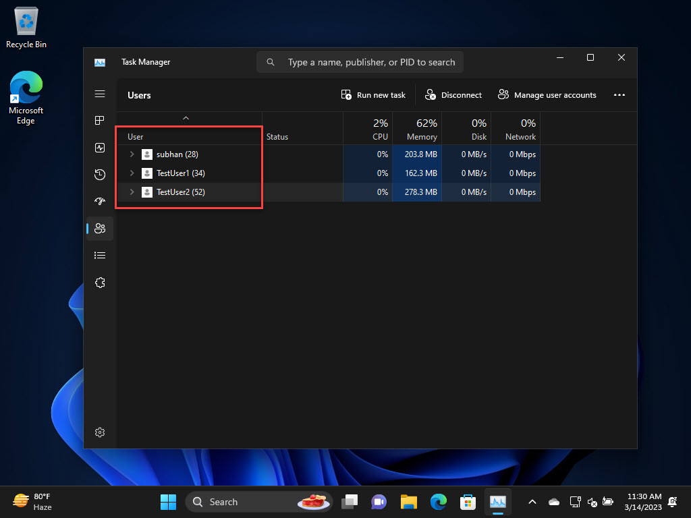Open Task Manager settings gear
Image resolution: width=691 pixels, height=518 pixels.
click(100, 432)
